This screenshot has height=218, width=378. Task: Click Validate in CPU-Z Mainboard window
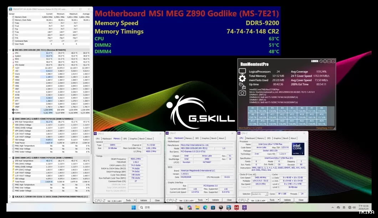click(x=215, y=200)
